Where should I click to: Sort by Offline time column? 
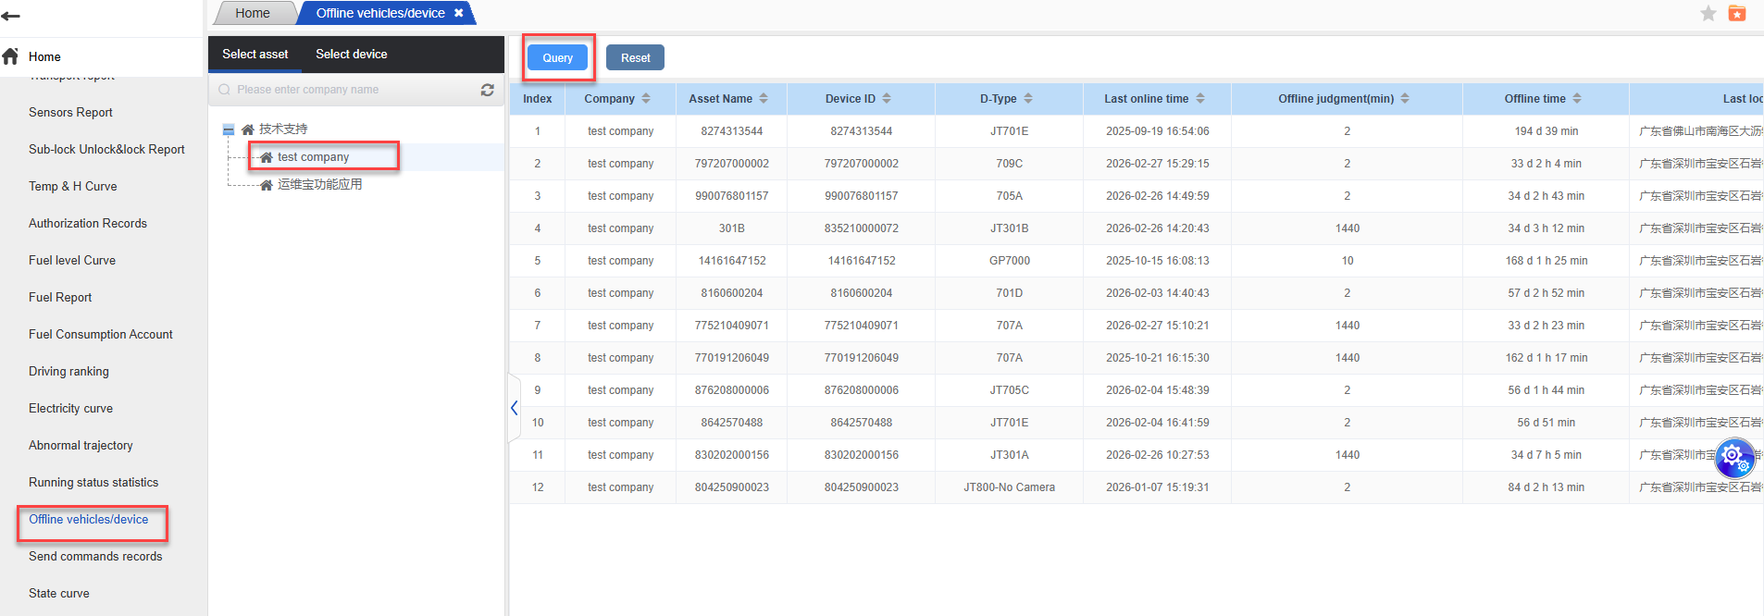(x=1577, y=99)
